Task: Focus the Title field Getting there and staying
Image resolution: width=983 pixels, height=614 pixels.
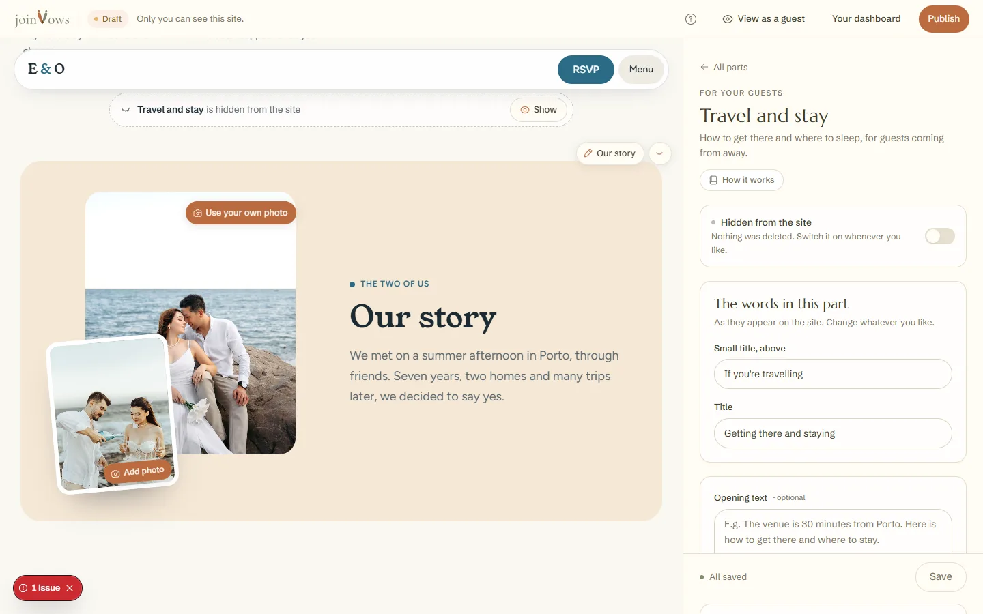Action: (x=833, y=433)
